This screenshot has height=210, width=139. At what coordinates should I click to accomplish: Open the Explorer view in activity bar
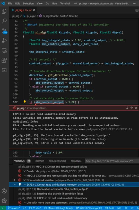pos(4,11)
